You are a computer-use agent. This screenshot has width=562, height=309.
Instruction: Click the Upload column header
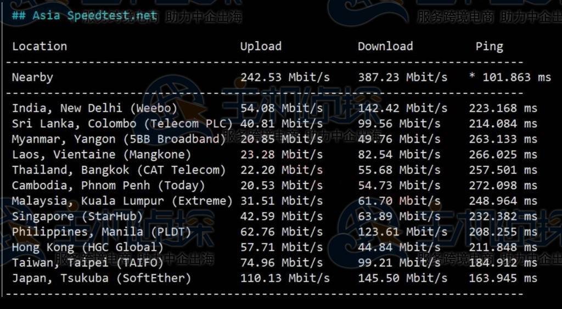coord(261,47)
